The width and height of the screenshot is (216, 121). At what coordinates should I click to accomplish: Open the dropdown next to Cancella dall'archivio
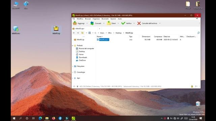click(x=160, y=23)
